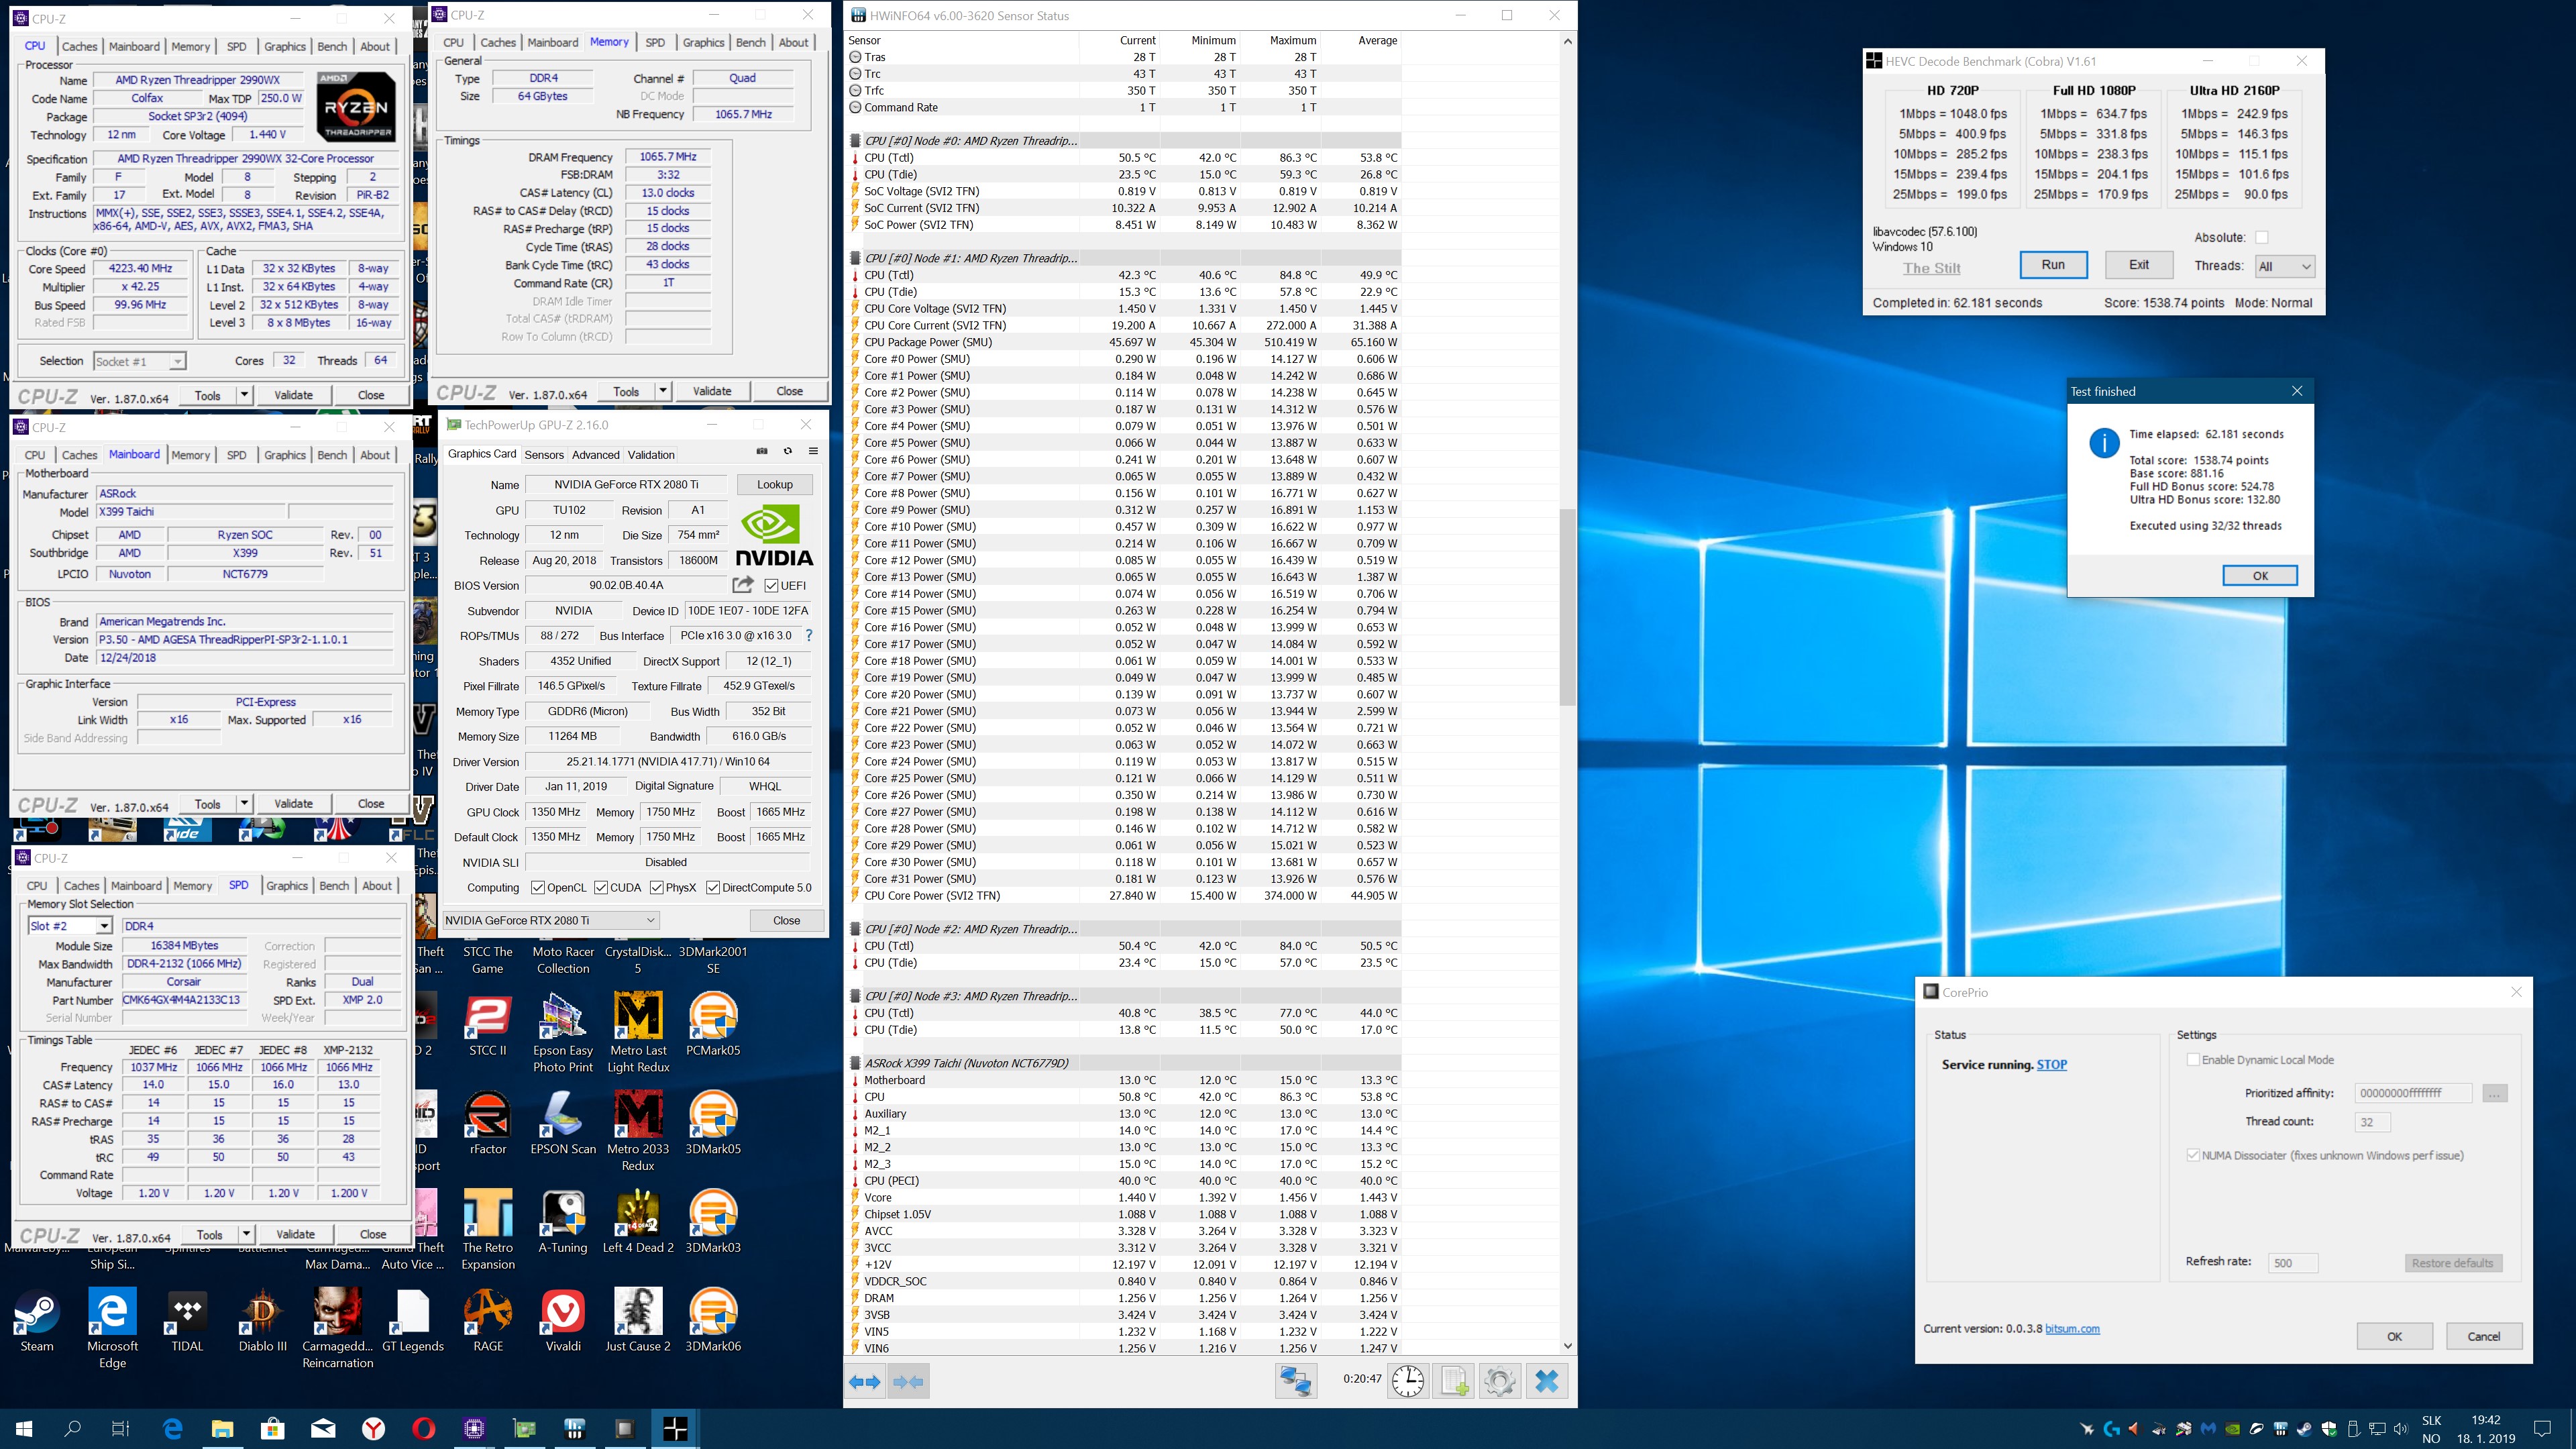
Task: Toggle Enable Dynamic Local Mode in CorePrio
Action: click(x=2193, y=1059)
